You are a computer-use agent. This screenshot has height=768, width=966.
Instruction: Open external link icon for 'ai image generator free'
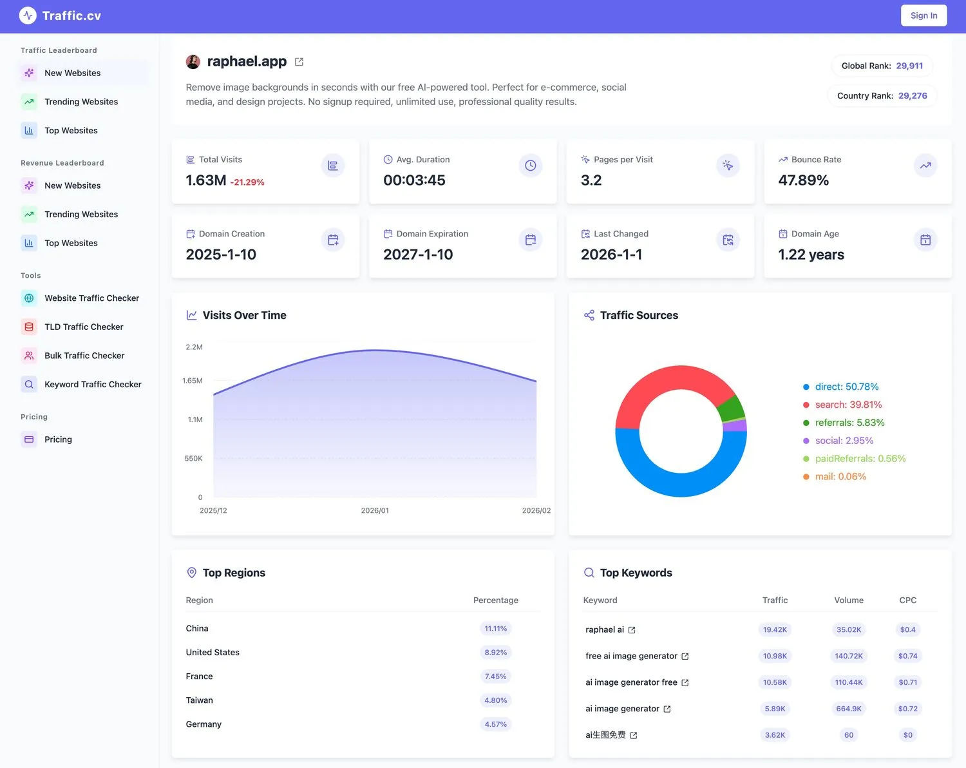685,683
